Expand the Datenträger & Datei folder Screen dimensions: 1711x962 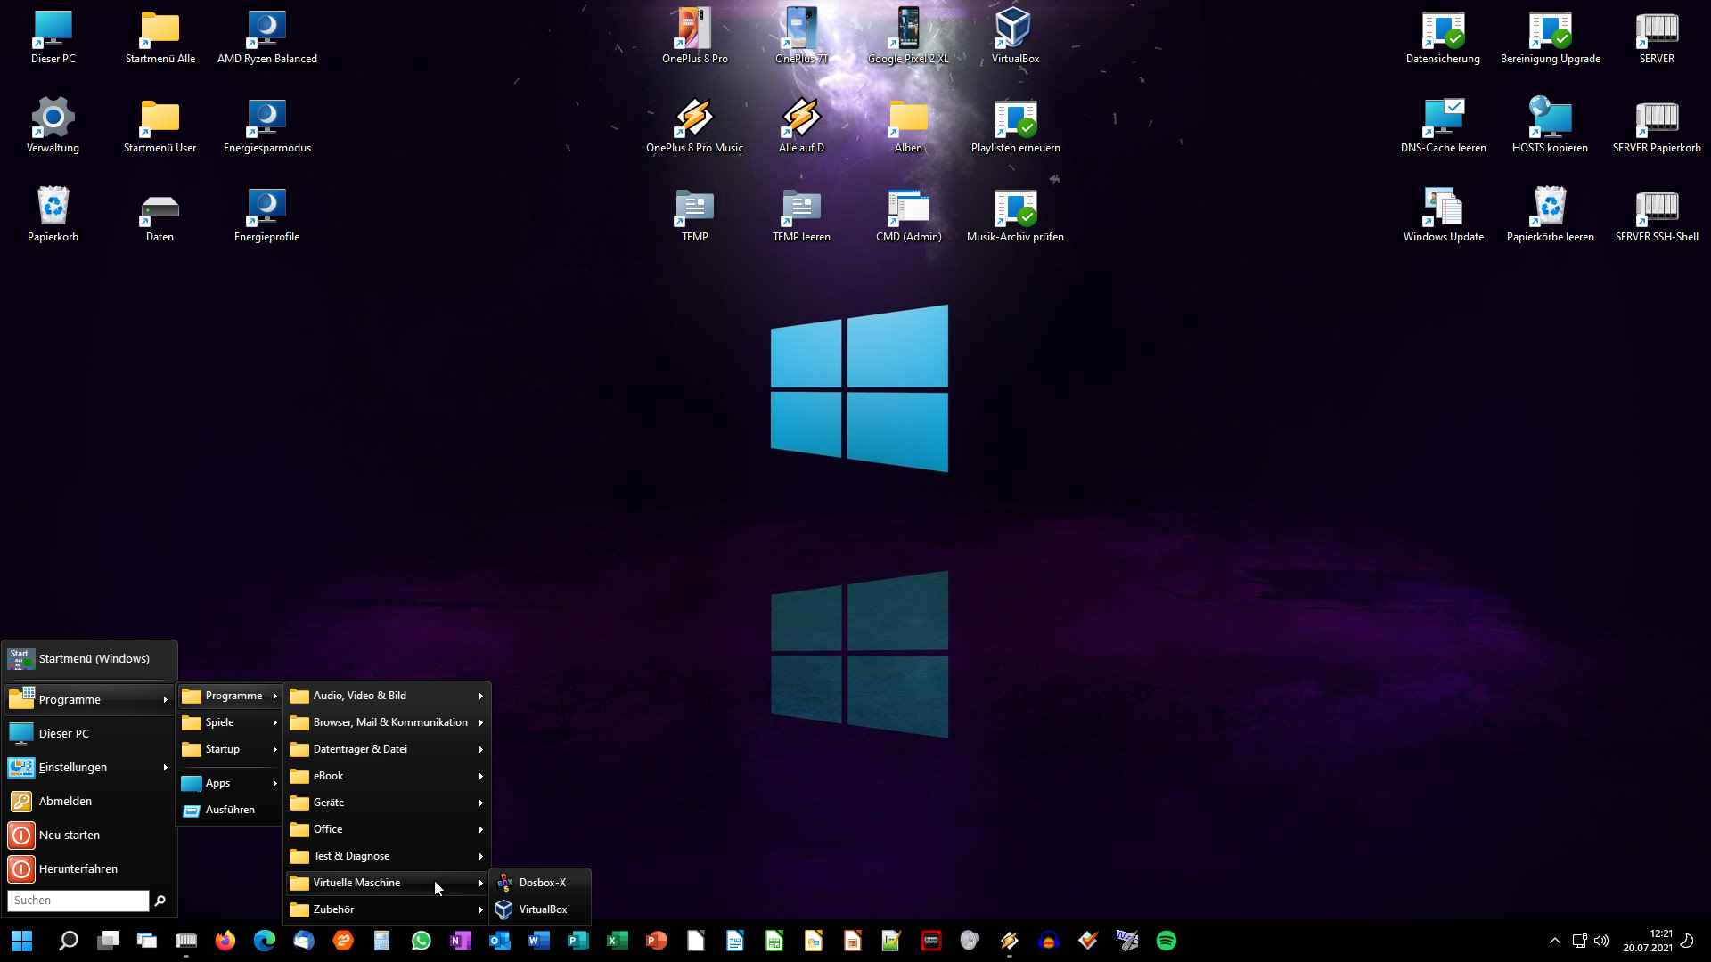pyautogui.click(x=387, y=749)
